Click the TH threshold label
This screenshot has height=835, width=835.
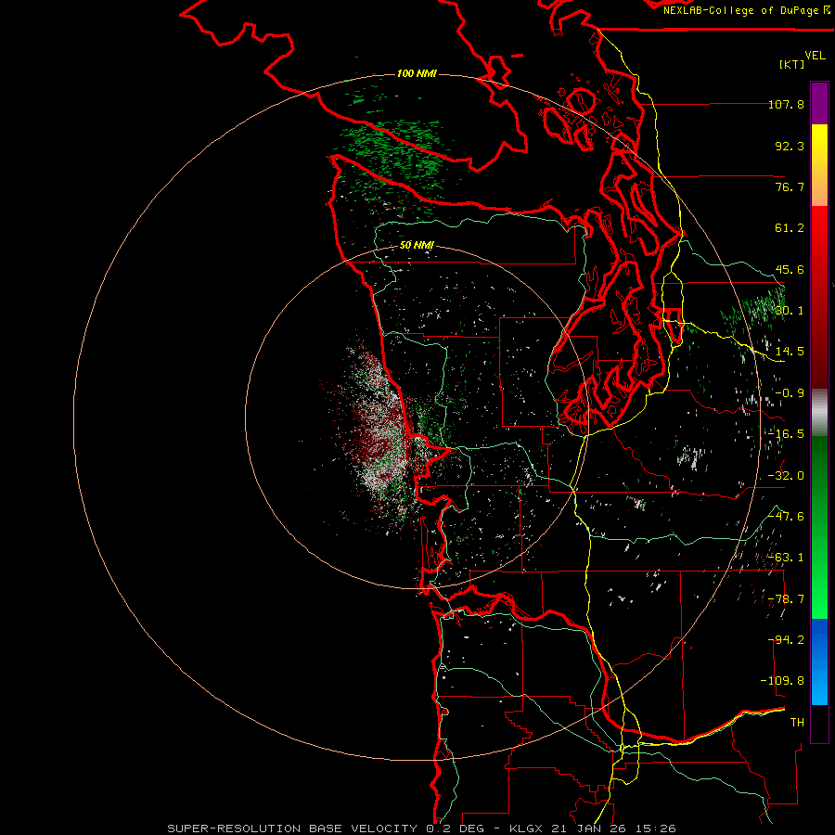(797, 723)
